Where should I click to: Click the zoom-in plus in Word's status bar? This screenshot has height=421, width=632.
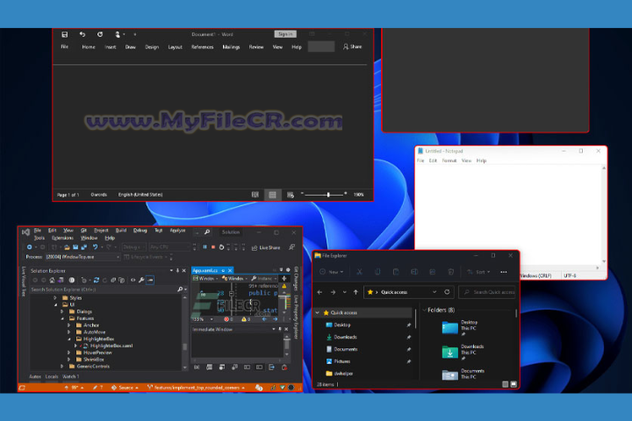(346, 194)
